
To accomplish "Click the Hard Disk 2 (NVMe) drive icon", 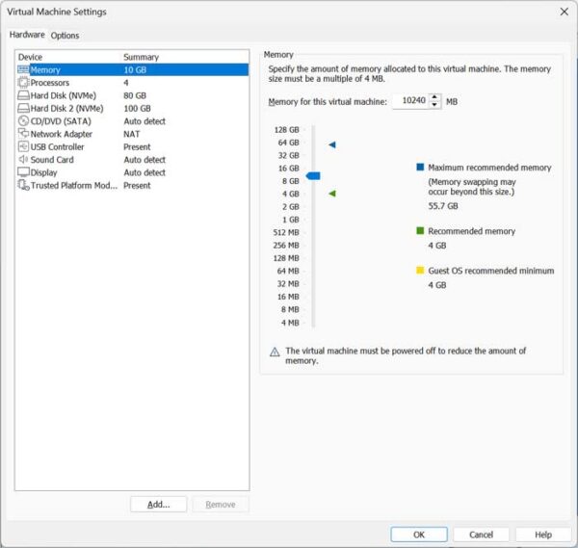I will pos(23,108).
